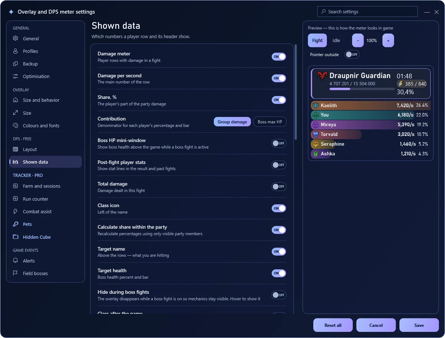445x338 pixels.
Task: Switch preview to Fight mode
Action: click(317, 40)
